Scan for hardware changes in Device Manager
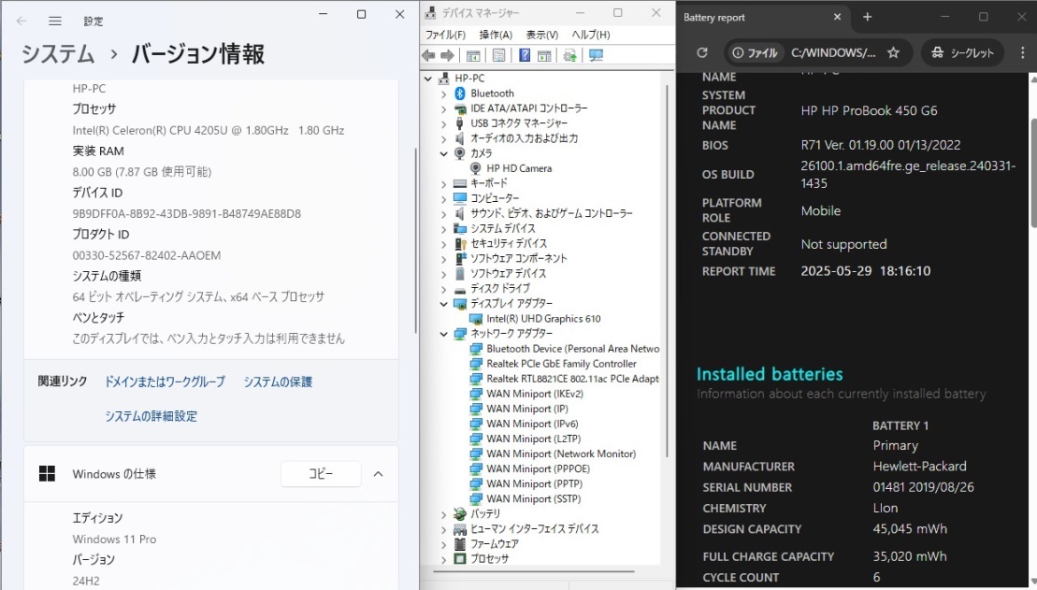1037x590 pixels. coord(596,55)
